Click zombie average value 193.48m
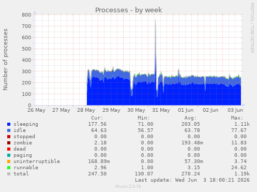 click(192, 143)
